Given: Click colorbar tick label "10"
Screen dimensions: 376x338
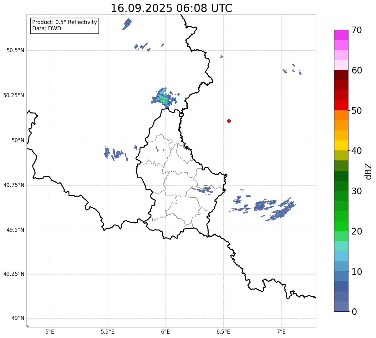Looking at the screenshot, I should click(x=357, y=272).
